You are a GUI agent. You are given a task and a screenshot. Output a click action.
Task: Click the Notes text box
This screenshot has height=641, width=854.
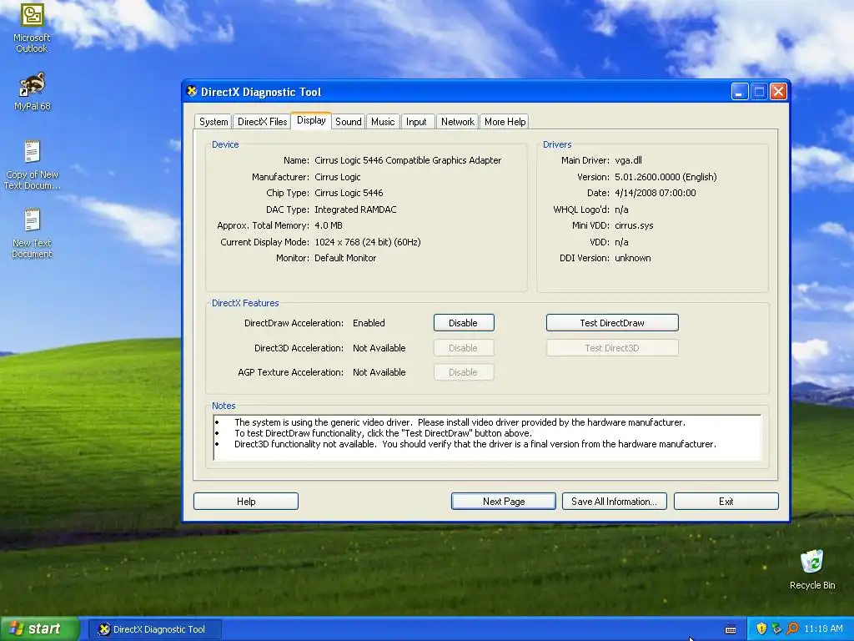487,437
